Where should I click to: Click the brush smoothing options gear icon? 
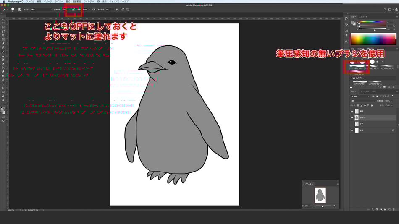tap(117, 9)
